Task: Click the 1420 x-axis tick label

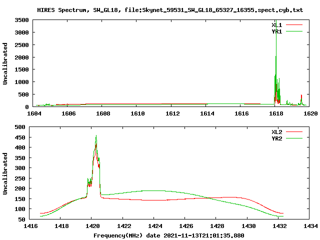Action: click(x=93, y=226)
